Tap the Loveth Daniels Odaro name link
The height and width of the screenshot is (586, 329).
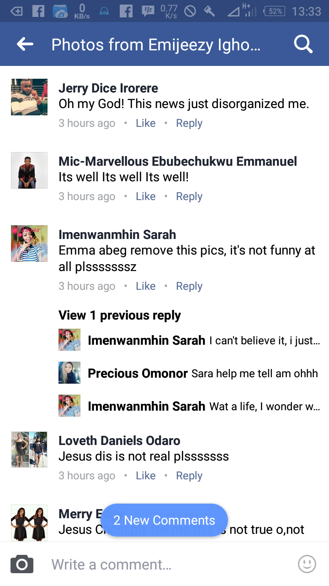(x=119, y=440)
